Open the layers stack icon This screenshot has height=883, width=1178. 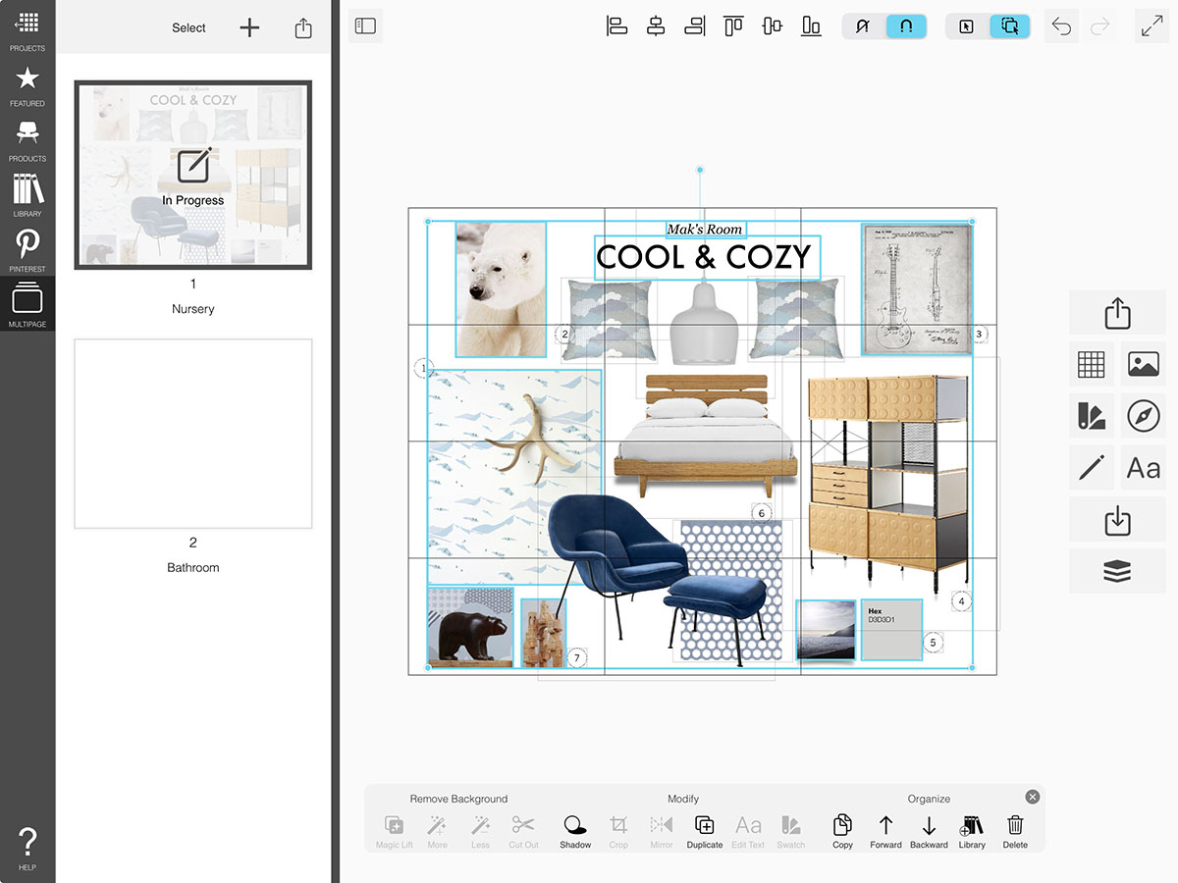1117,571
